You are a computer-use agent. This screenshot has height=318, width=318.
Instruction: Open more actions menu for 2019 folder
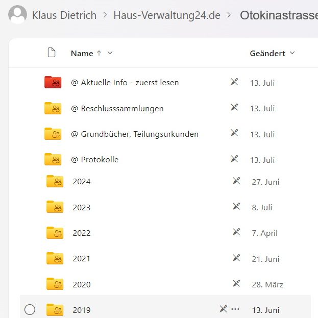click(x=235, y=309)
